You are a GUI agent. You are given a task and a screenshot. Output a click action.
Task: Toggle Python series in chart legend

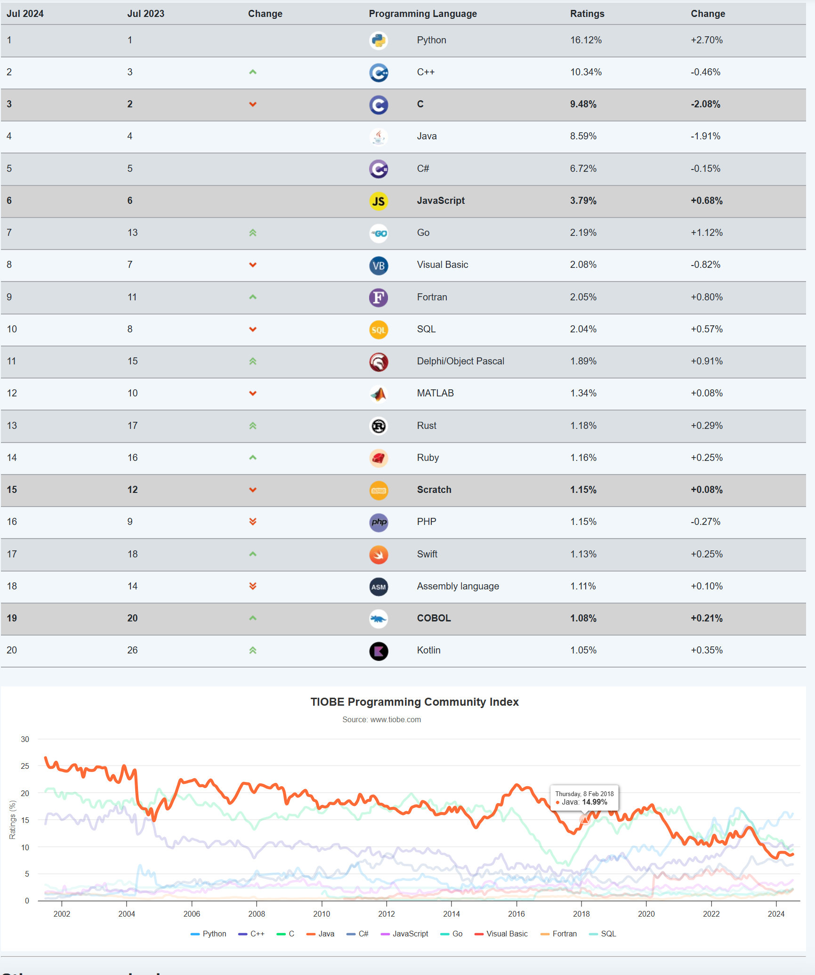click(x=209, y=934)
